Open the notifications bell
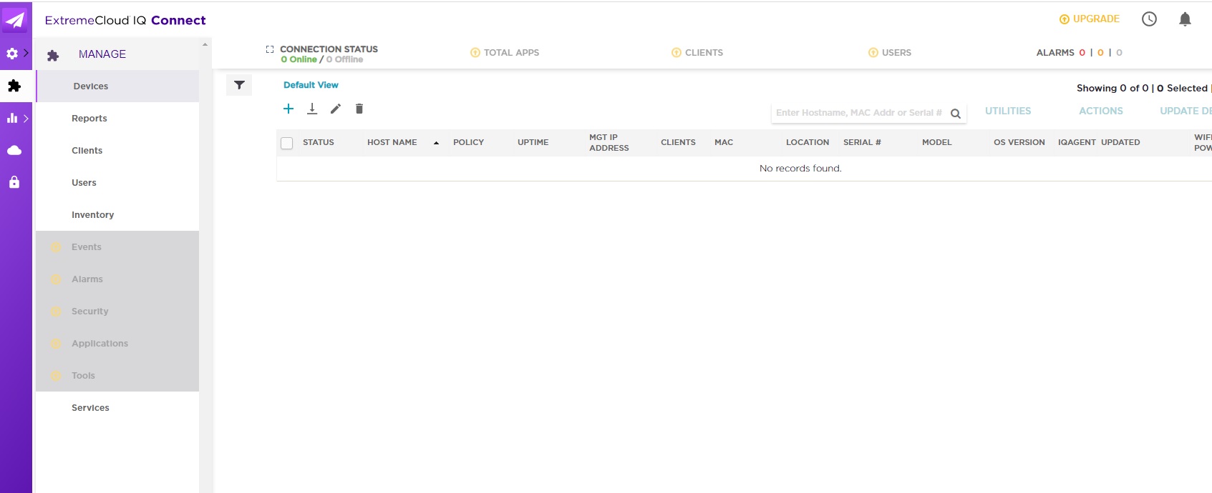This screenshot has width=1212, height=493. click(1185, 19)
